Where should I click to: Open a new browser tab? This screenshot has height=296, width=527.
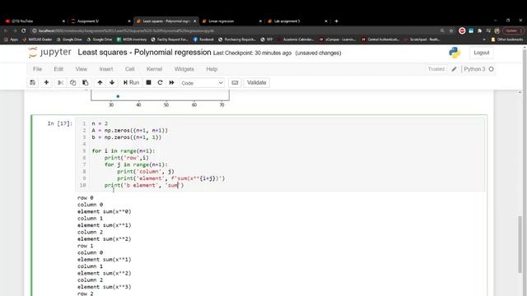[x=336, y=21]
